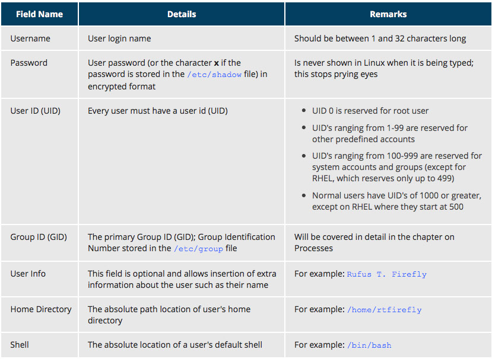This screenshot has height=359, width=492.
Task: Click the 'User login name' details text
Action: pos(119,39)
